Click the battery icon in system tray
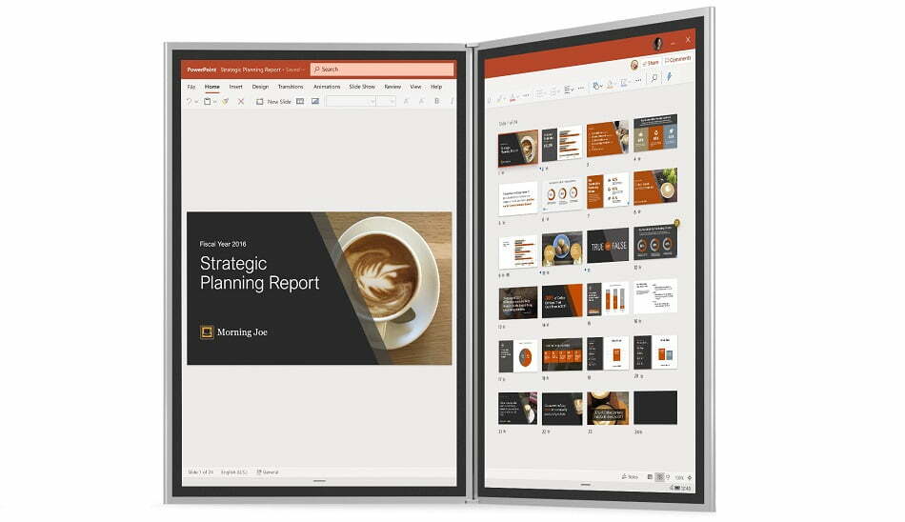 pos(677,488)
